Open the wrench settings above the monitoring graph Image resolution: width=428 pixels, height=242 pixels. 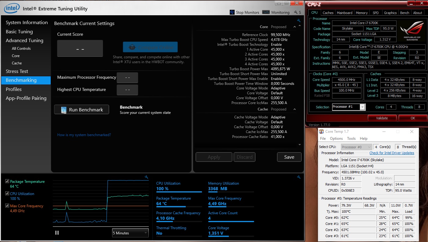(147, 177)
